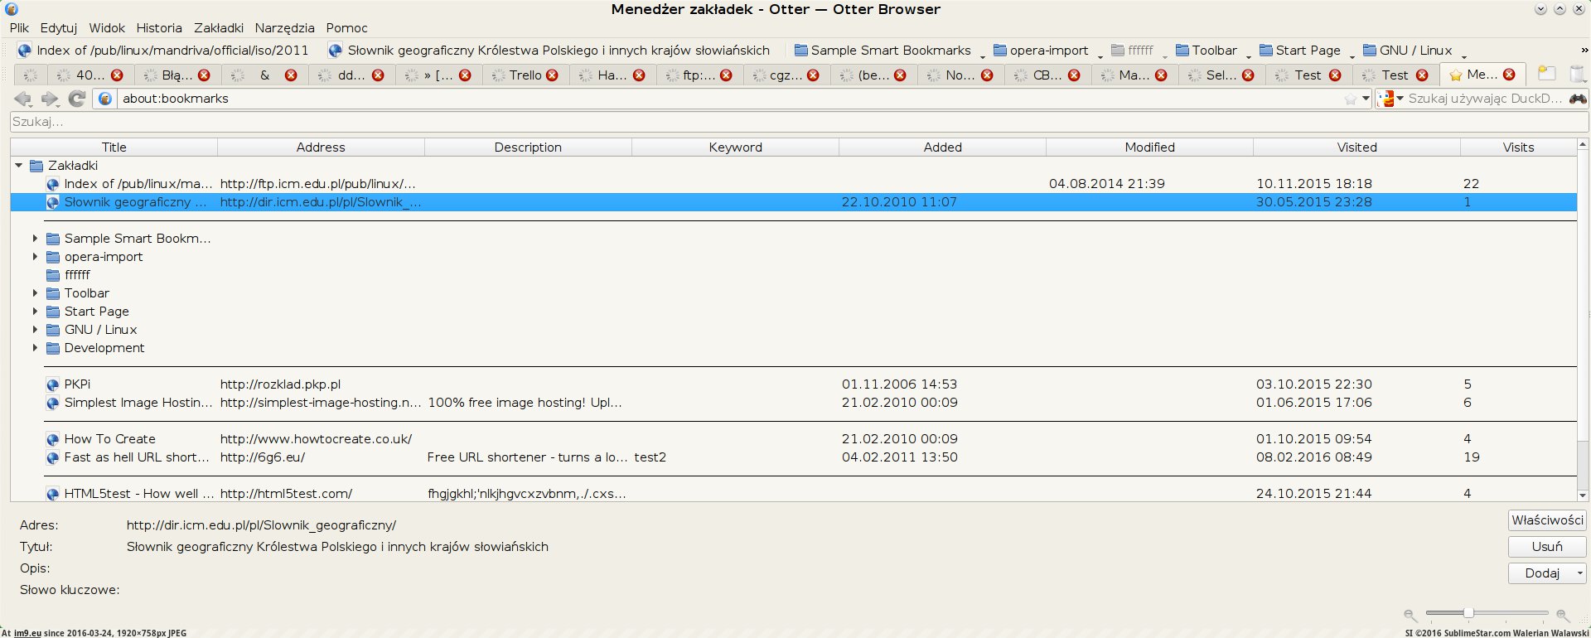This screenshot has height=638, width=1591.
Task: Click the bookmark star in the address bar
Action: pyautogui.click(x=1351, y=99)
